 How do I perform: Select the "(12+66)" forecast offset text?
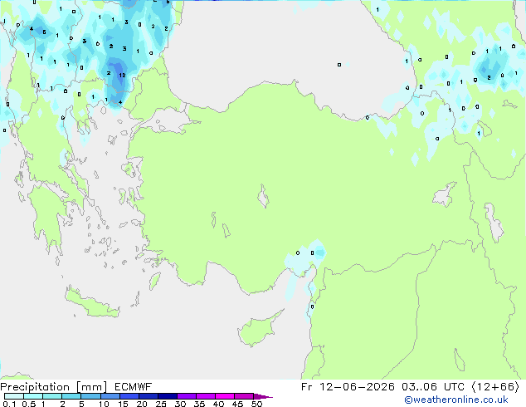click(x=496, y=387)
